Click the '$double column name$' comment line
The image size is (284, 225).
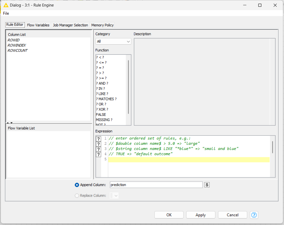[x=154, y=144]
